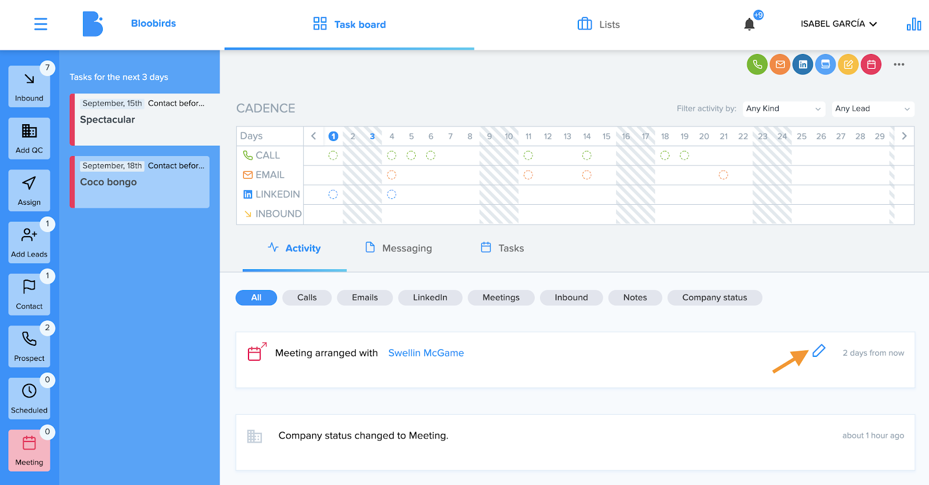The width and height of the screenshot is (929, 485).
Task: Filter activity by Meetings
Action: pos(501,298)
